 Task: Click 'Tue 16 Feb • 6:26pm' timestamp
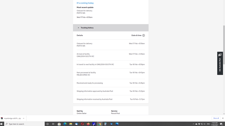click(137, 83)
